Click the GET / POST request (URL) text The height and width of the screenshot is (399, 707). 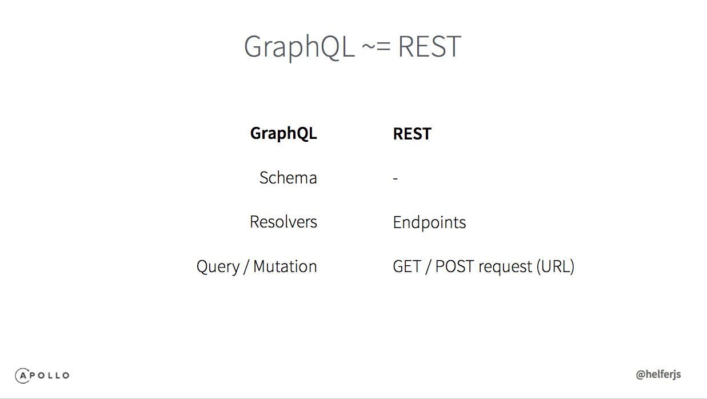click(x=484, y=267)
